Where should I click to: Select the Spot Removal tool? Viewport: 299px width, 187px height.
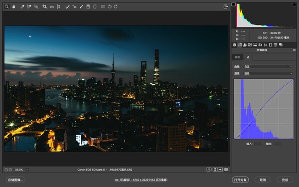point(67,6)
